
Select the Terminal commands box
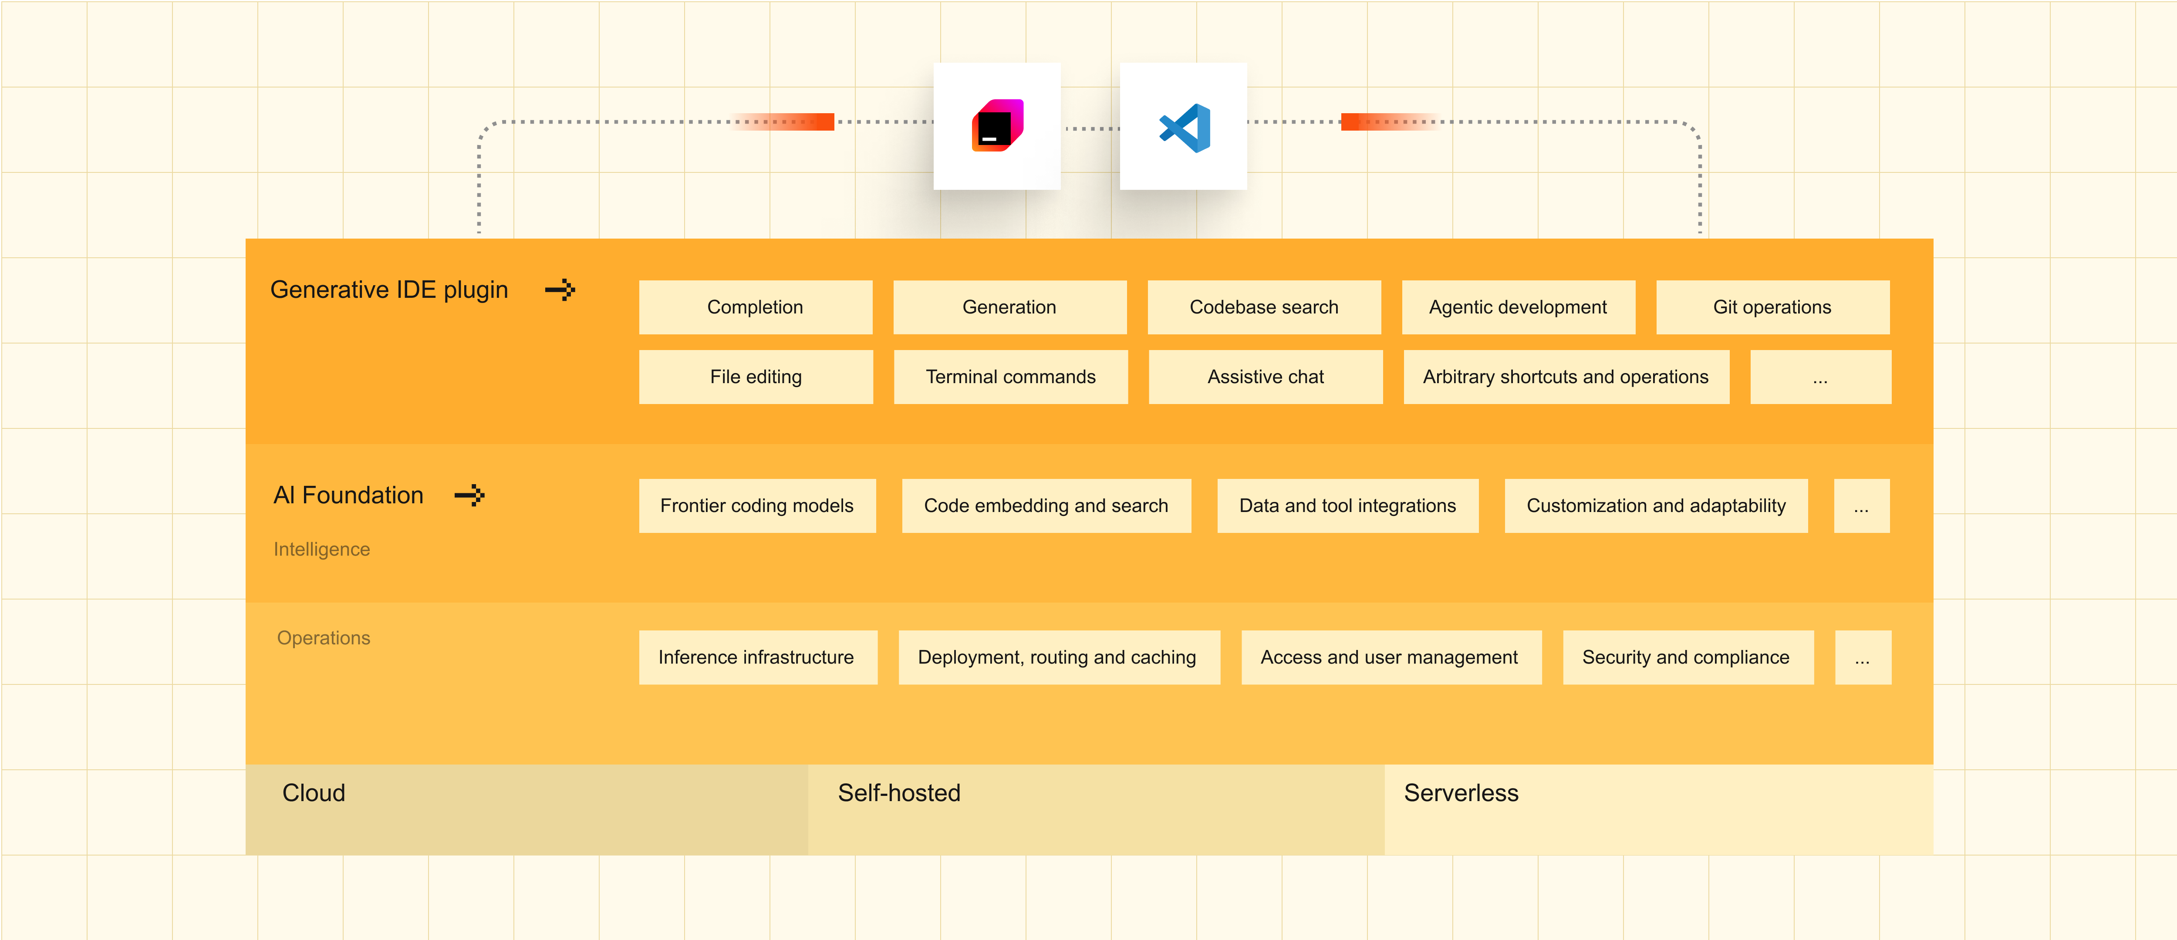pyautogui.click(x=1011, y=377)
